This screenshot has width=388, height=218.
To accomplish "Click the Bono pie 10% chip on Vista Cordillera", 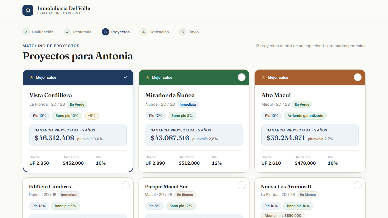I will point(67,116).
